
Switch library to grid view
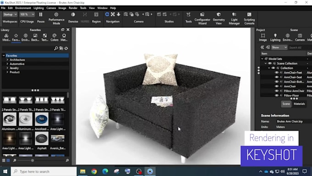pos(8,160)
